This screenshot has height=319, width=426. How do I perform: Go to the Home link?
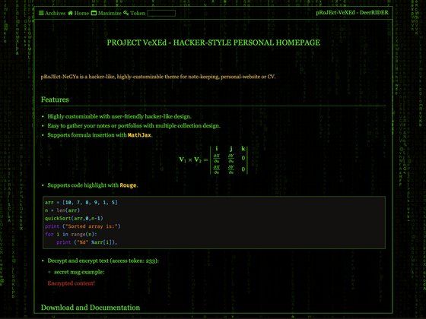click(x=81, y=13)
